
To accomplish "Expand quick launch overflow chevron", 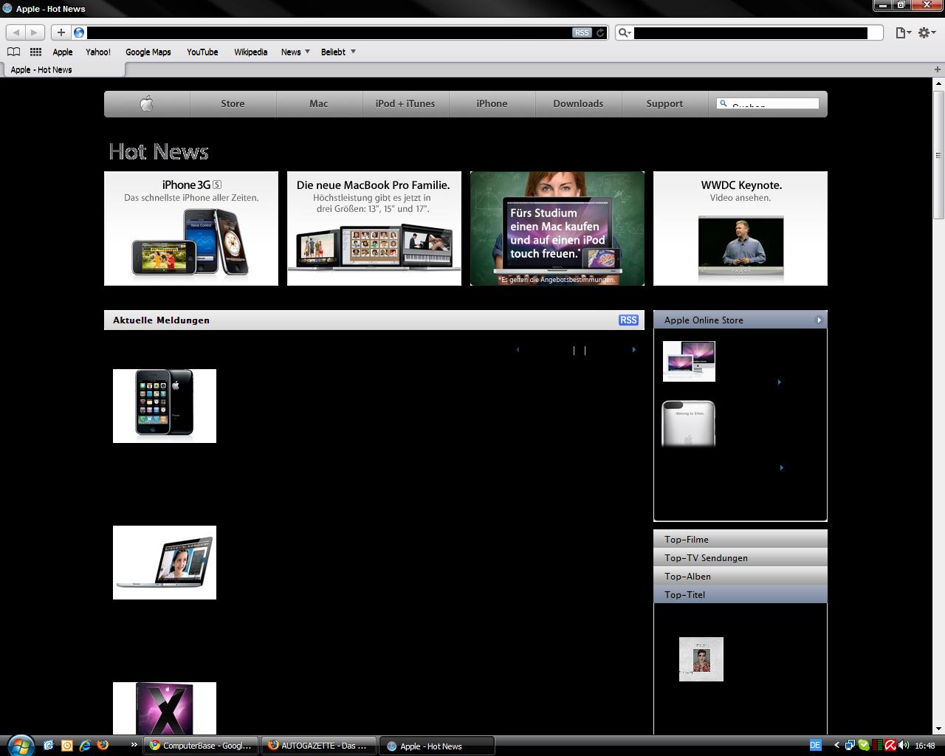I will coord(134,746).
